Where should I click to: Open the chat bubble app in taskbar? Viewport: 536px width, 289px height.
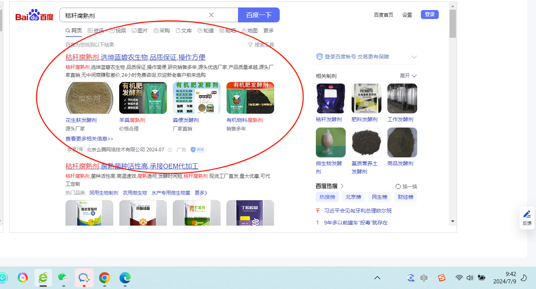[x=84, y=277]
